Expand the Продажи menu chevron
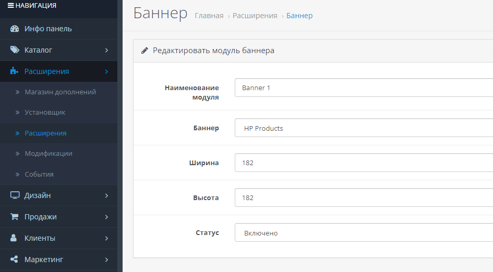 (x=106, y=217)
